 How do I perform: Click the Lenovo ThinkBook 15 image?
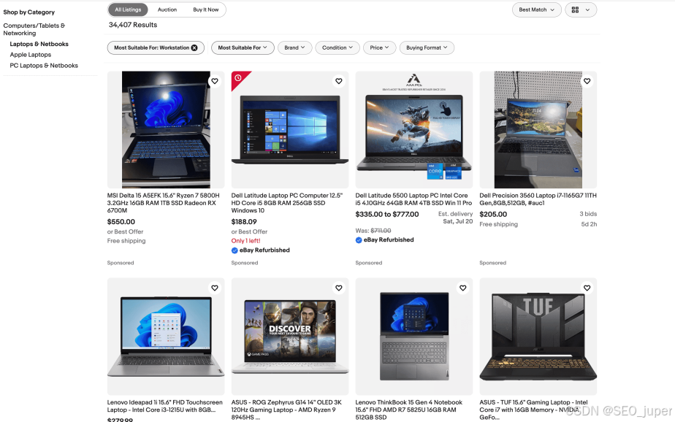click(414, 337)
